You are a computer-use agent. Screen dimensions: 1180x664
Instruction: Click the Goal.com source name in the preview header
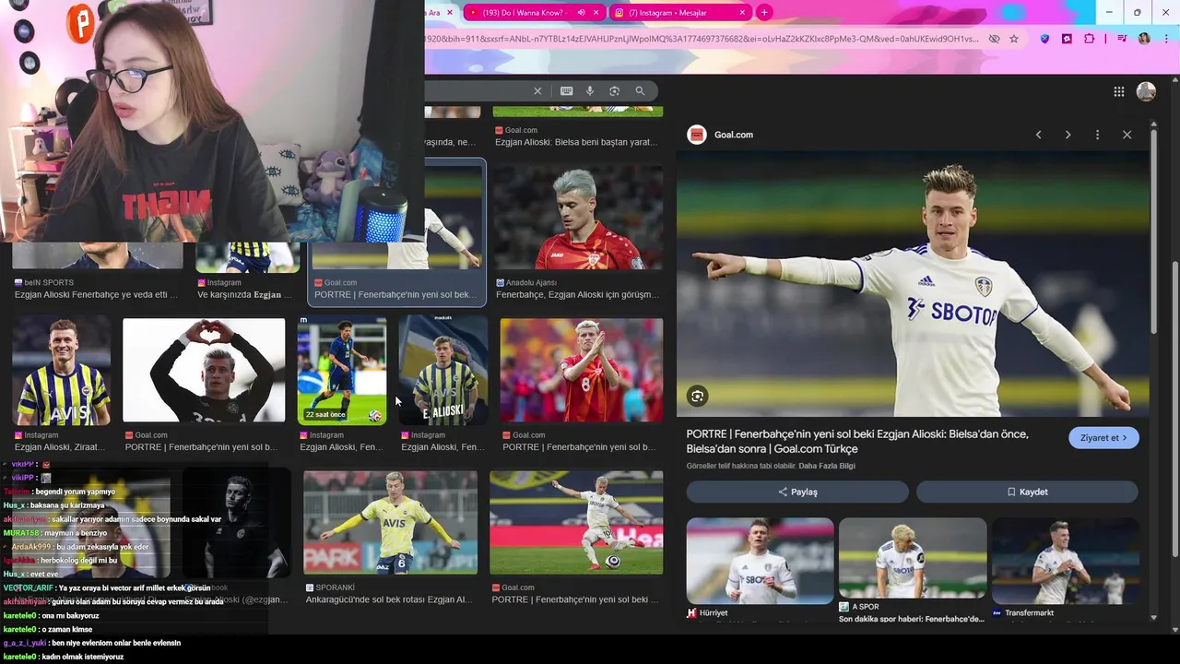pyautogui.click(x=734, y=135)
